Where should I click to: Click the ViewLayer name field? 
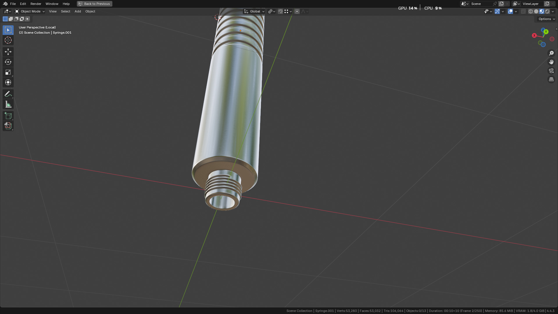pos(532,4)
